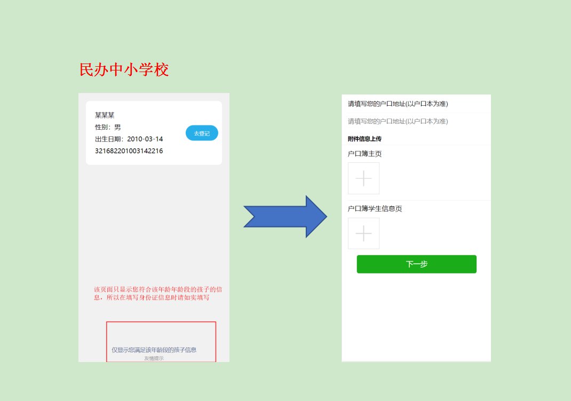Image resolution: width=571 pixels, height=401 pixels.
Task: Click the blue 去登记 button
Action: (x=202, y=133)
